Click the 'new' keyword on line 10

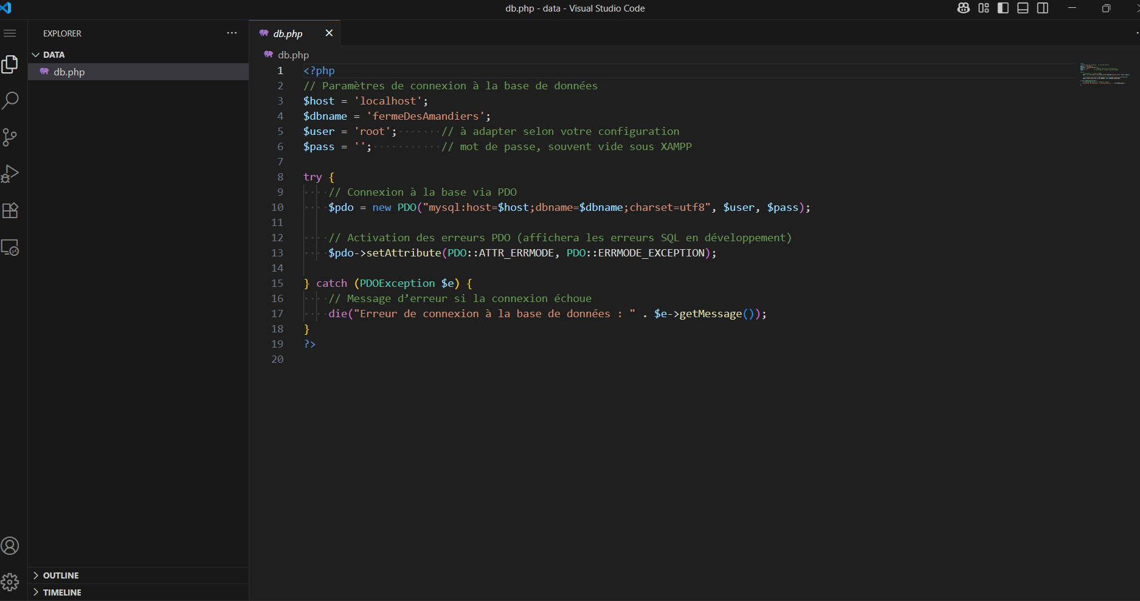tap(382, 207)
